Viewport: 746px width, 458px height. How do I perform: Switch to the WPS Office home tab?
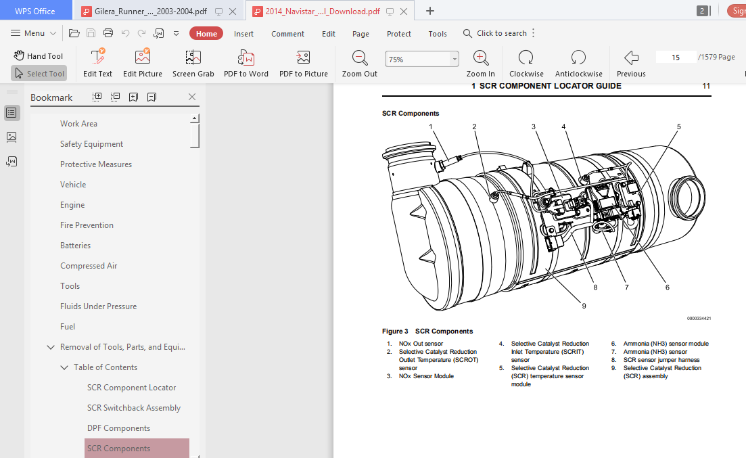[x=35, y=11]
